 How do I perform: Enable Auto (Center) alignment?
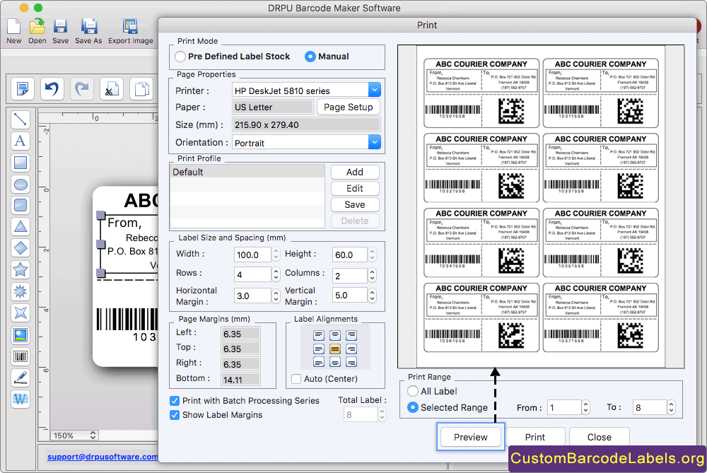(296, 379)
